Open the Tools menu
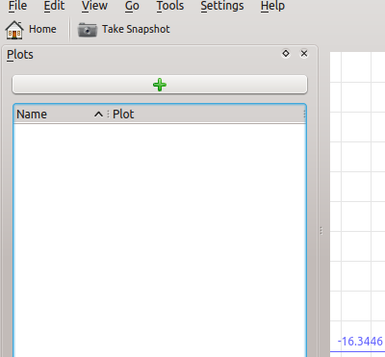This screenshot has width=385, height=357. click(x=170, y=6)
